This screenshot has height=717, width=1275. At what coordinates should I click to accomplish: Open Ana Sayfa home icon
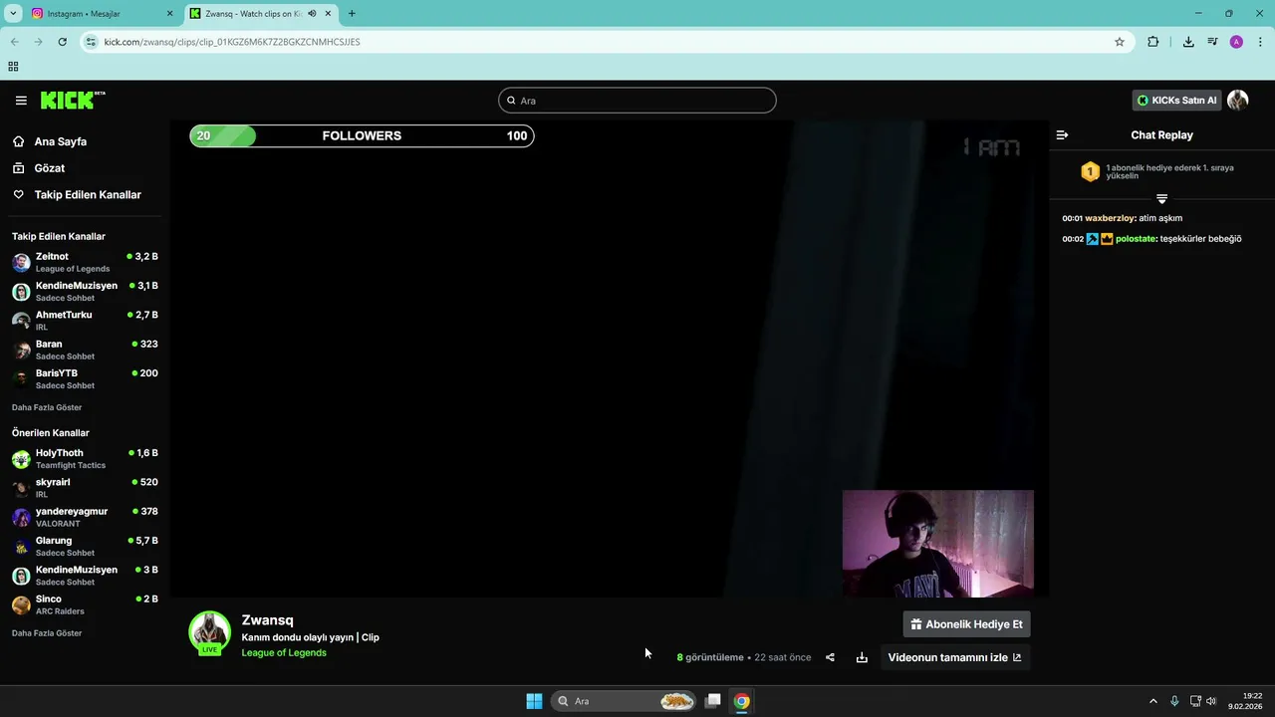tap(18, 141)
